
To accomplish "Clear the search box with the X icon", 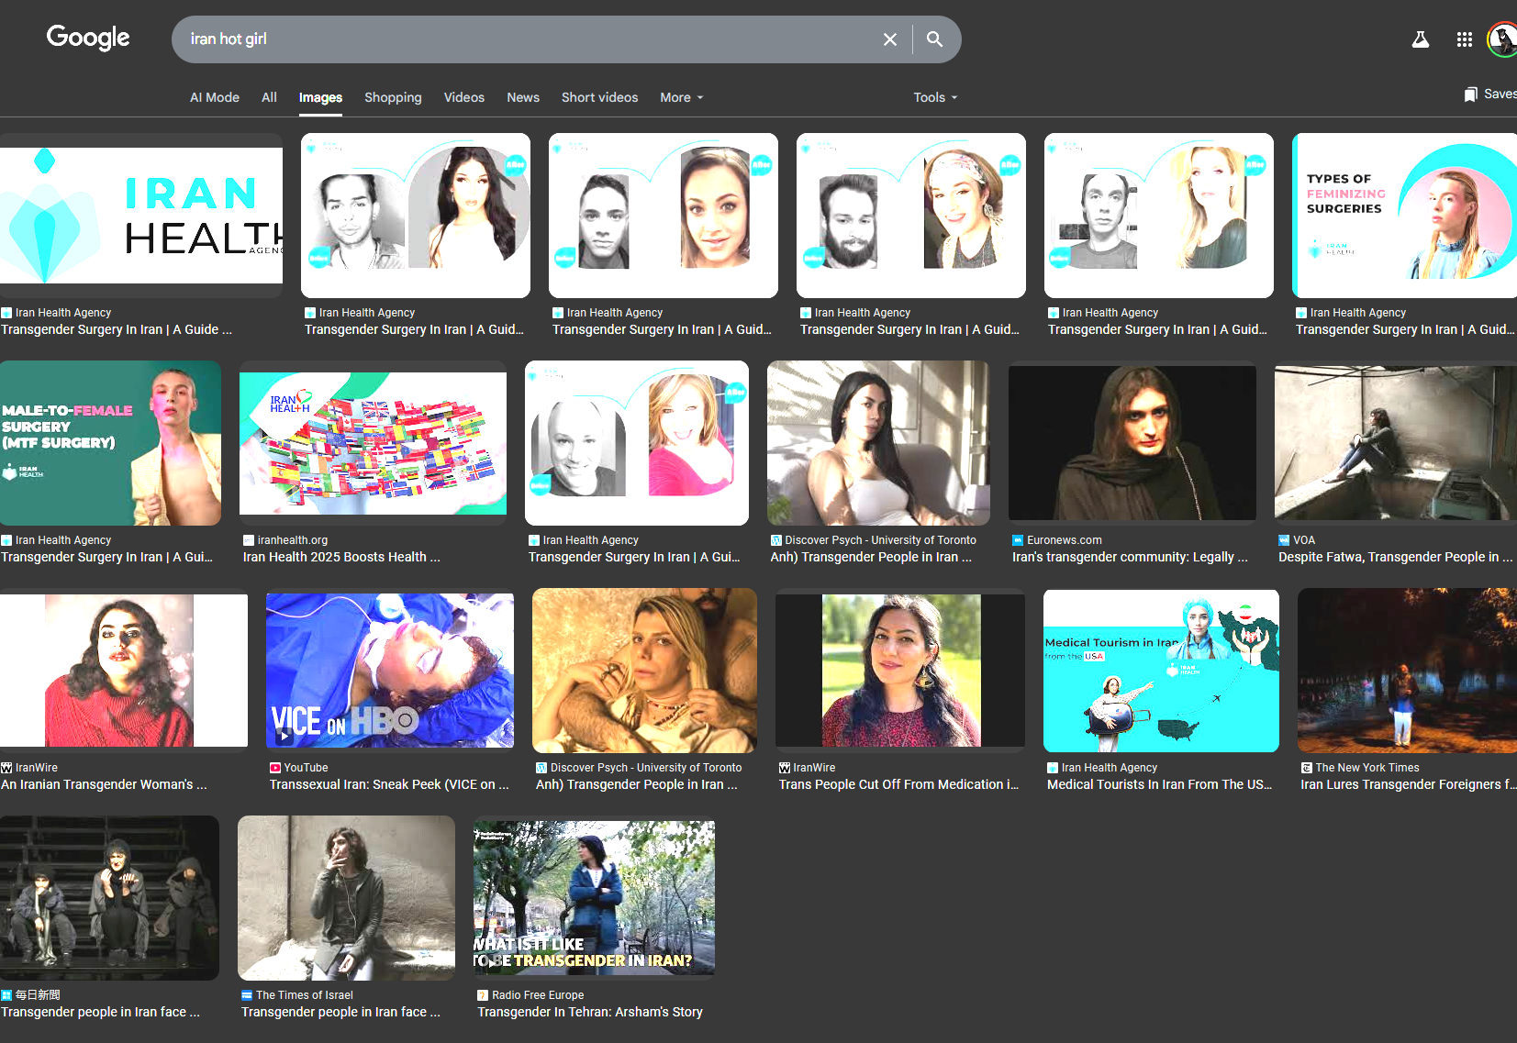I will pyautogui.click(x=890, y=39).
